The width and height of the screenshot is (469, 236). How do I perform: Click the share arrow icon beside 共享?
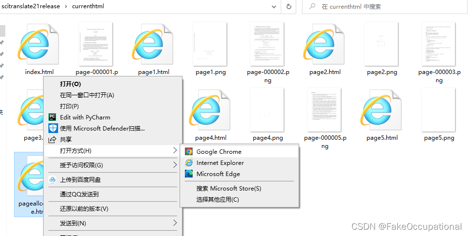coord(52,139)
